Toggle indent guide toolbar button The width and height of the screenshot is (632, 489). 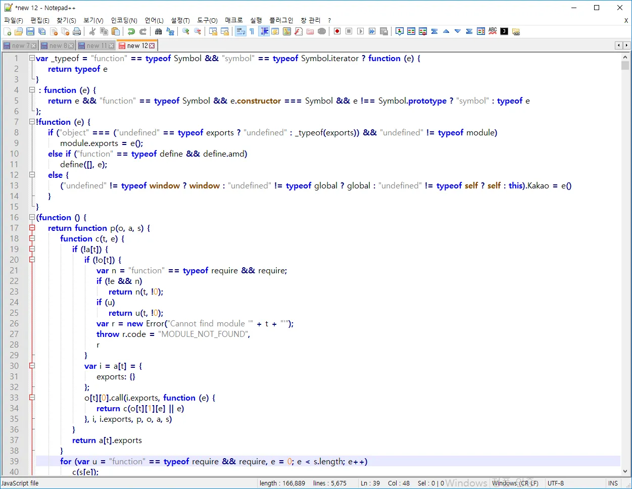click(264, 31)
